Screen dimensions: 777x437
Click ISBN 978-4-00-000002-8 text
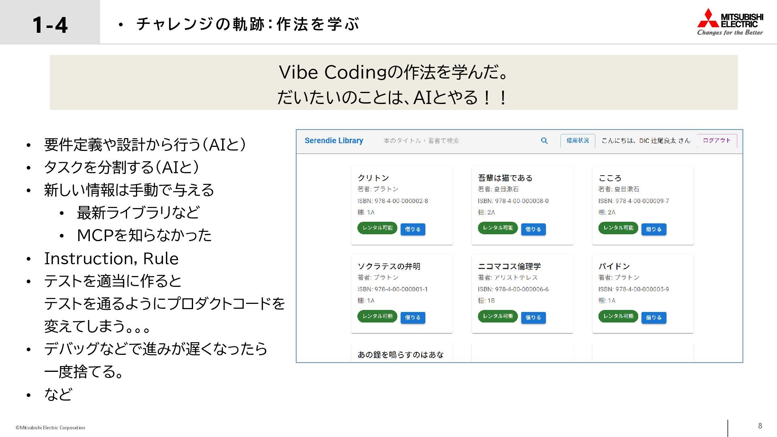coord(393,201)
